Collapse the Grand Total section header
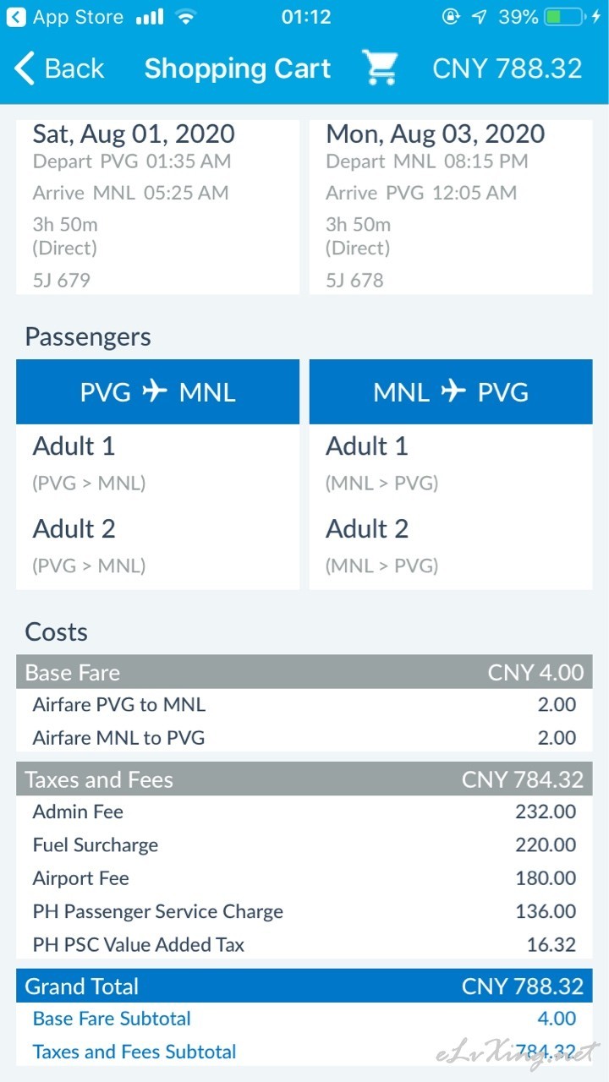The image size is (609, 1082). click(304, 986)
